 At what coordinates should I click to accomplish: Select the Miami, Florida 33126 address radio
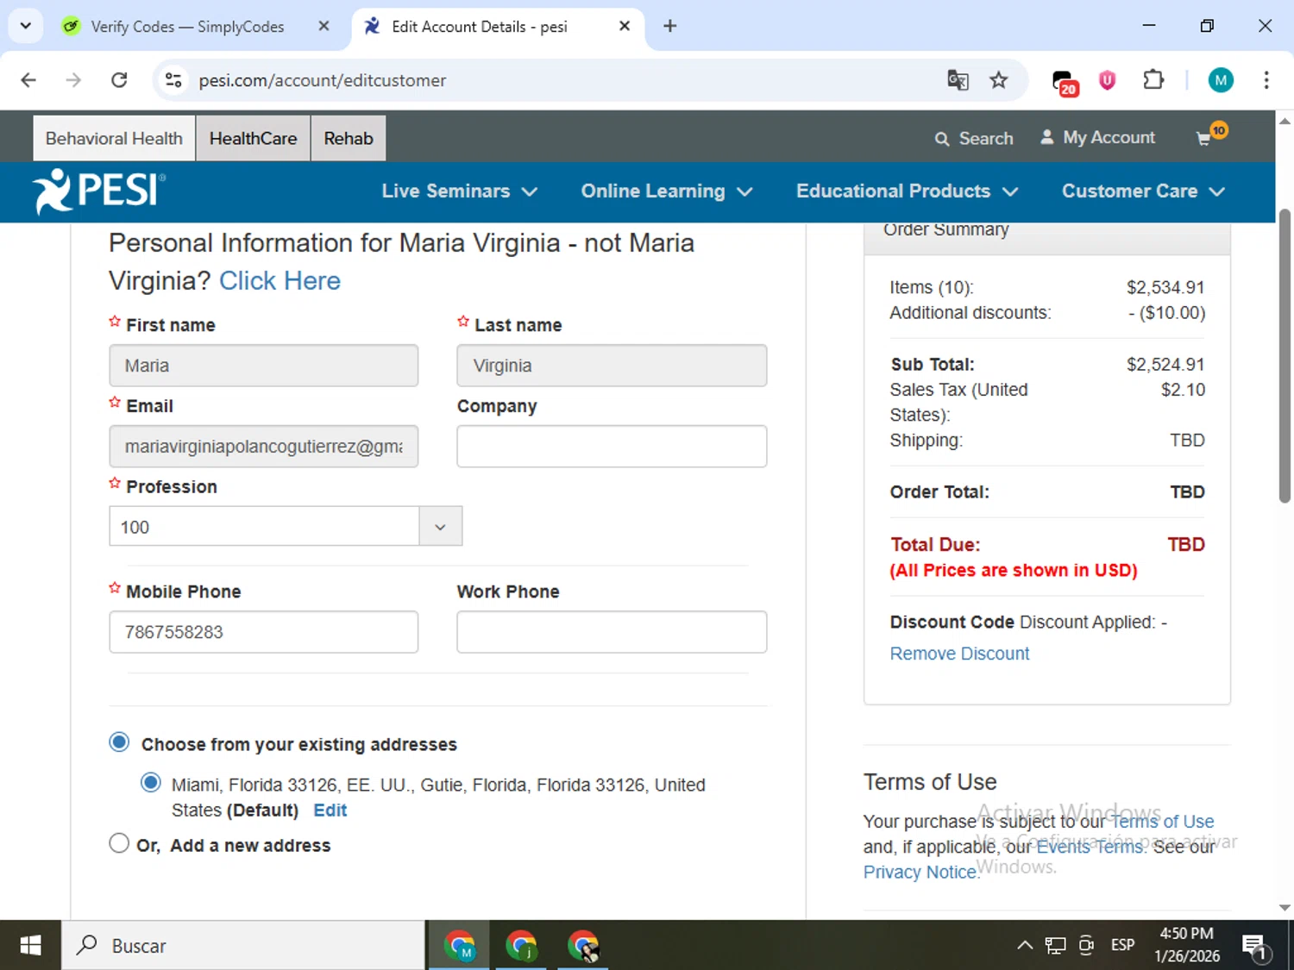[151, 783]
